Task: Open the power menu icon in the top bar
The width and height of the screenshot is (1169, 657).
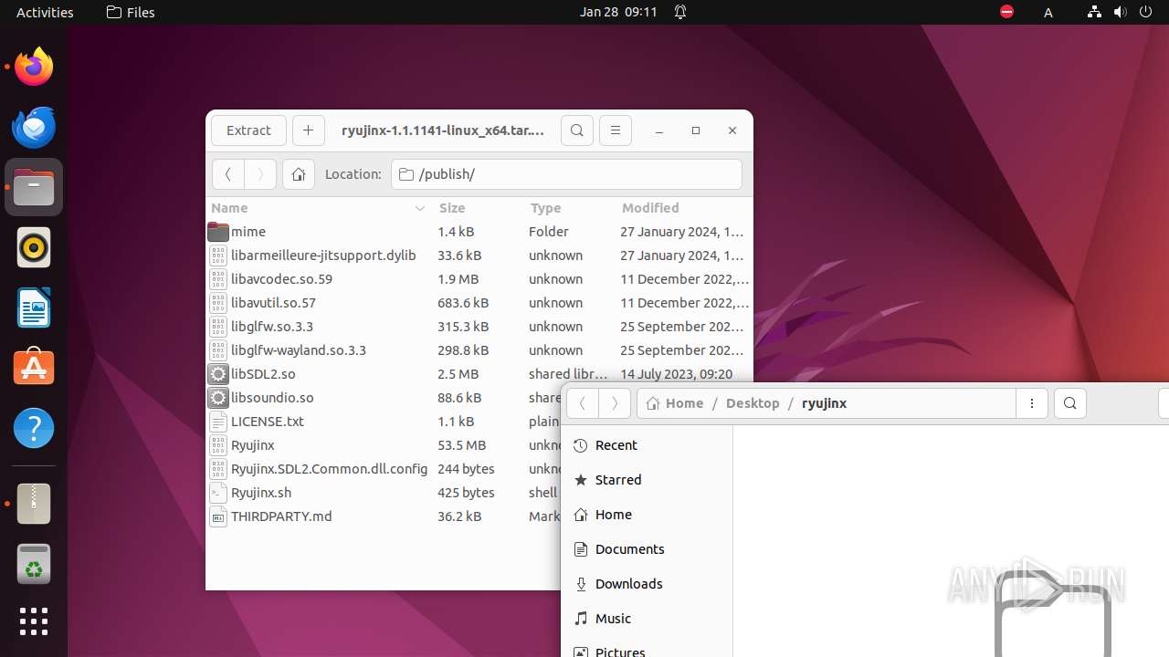Action: click(1145, 12)
